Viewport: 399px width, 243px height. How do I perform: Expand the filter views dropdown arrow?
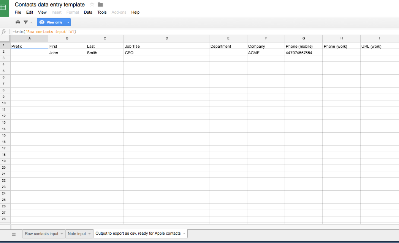(x=31, y=22)
